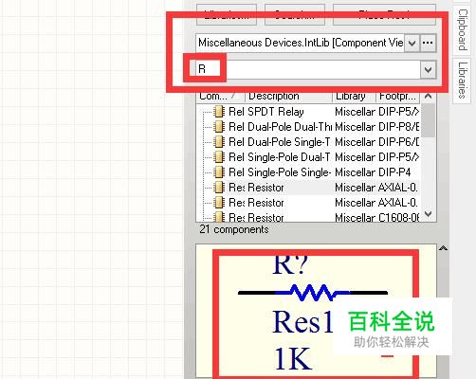Collapse the component symbol preview pane
This screenshot has width=476, height=379.
point(443,248)
